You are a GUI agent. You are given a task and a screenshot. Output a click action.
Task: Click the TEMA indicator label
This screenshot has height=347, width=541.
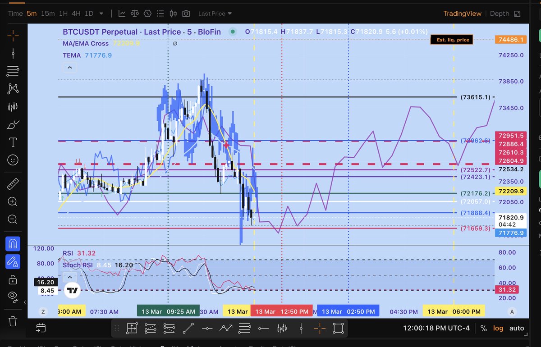[72, 55]
